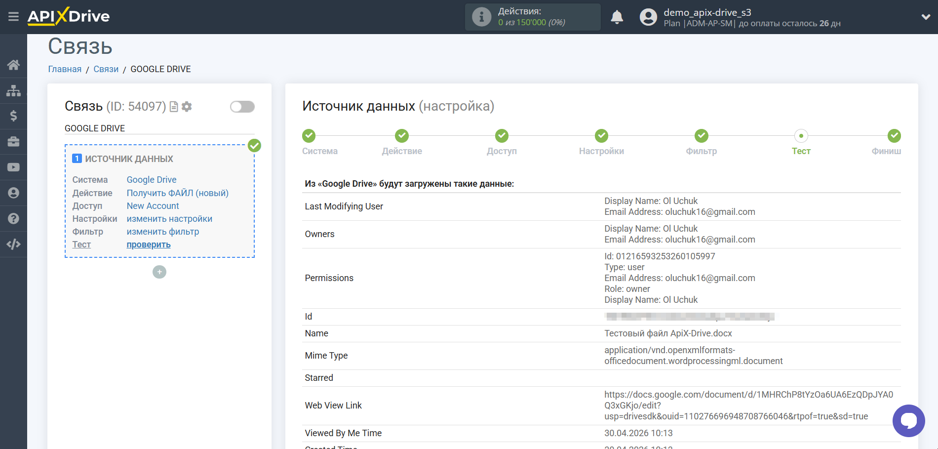Open the billing dollar sidebar icon

click(x=13, y=116)
